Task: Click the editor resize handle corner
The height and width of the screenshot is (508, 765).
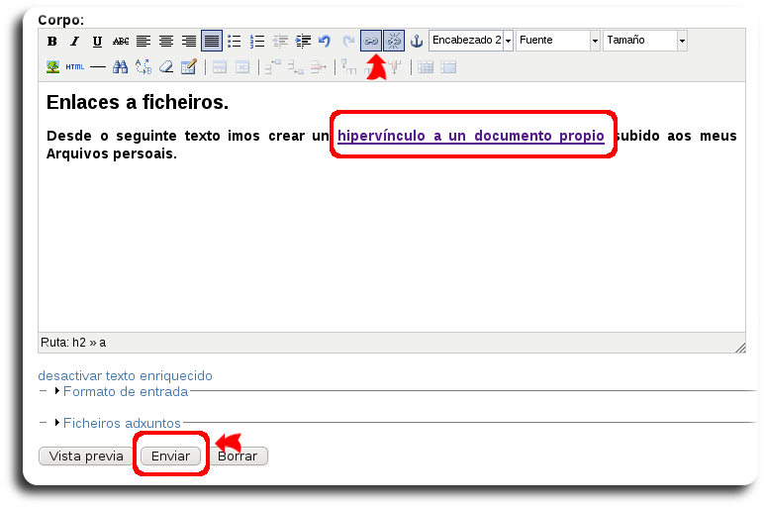Action: [740, 348]
